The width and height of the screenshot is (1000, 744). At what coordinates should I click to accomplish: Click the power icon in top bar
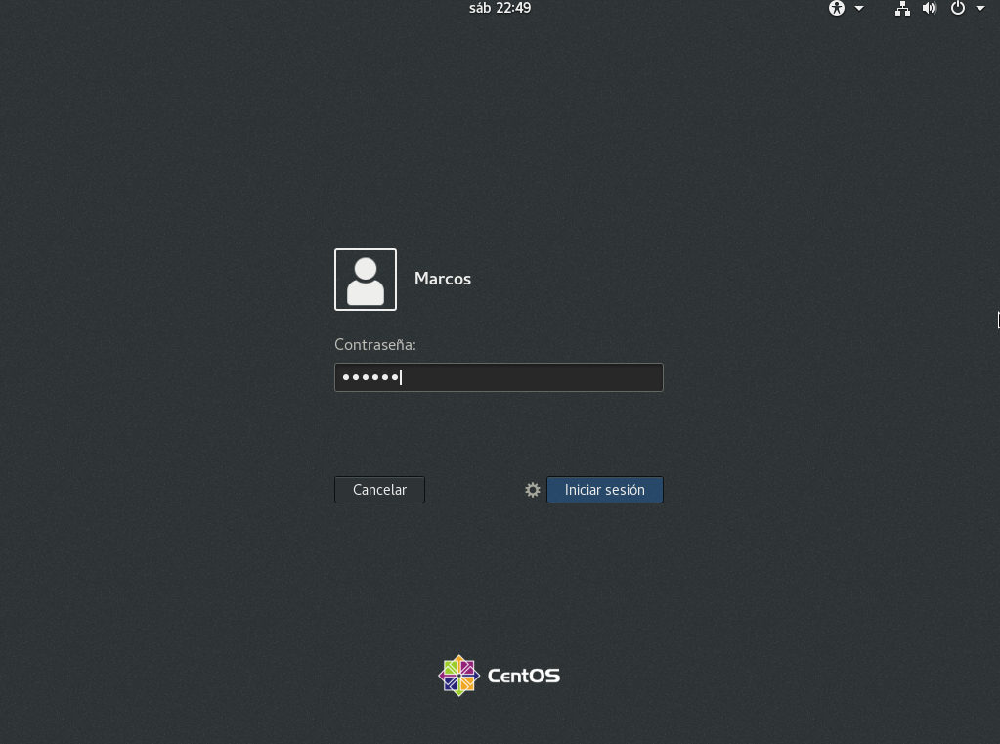point(957,8)
